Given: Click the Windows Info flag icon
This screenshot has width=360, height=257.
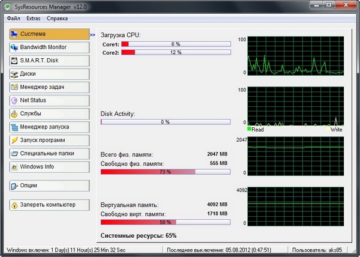Looking at the screenshot, I should (x=14, y=167).
